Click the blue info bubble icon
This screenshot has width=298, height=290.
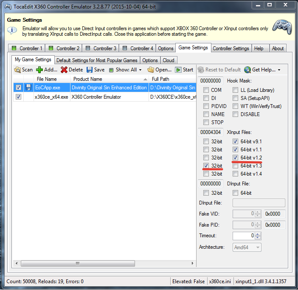12,30
